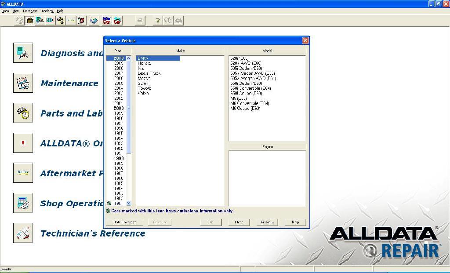Viewport: 450px width, 273px height.
Task: Select Toyota in the Make list
Action: pyautogui.click(x=144, y=88)
